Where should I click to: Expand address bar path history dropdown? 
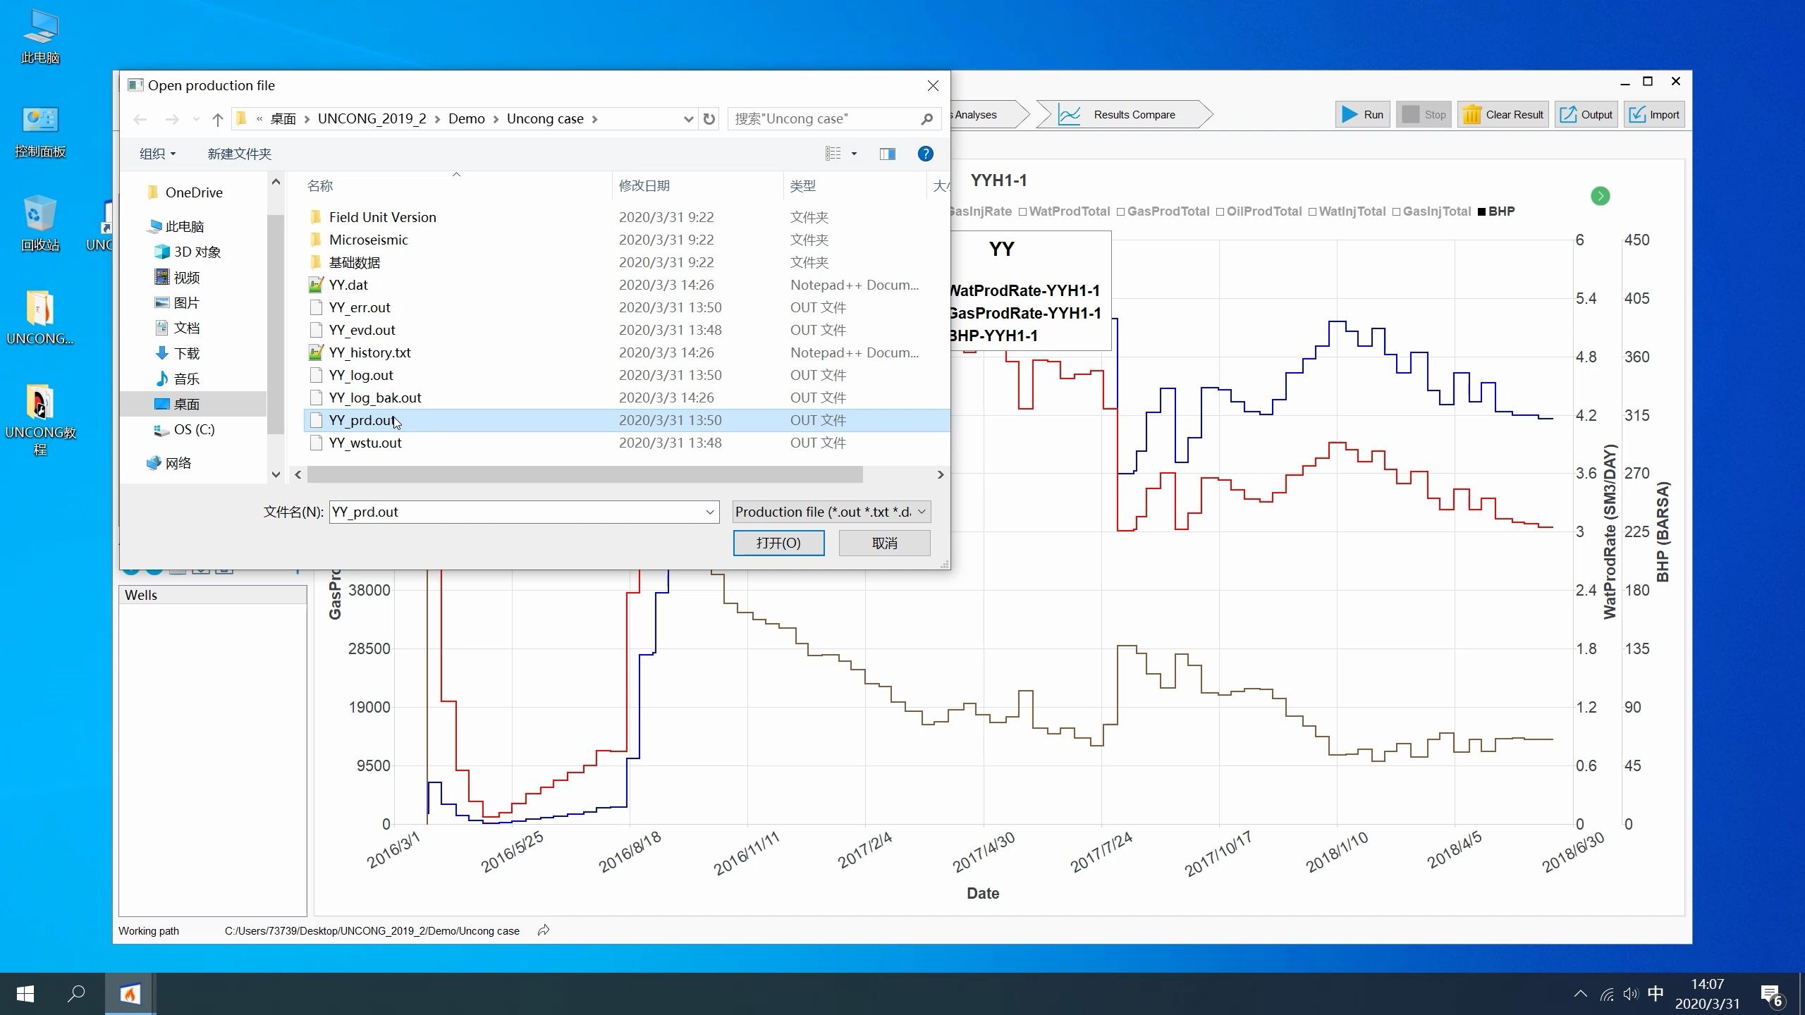click(x=688, y=119)
